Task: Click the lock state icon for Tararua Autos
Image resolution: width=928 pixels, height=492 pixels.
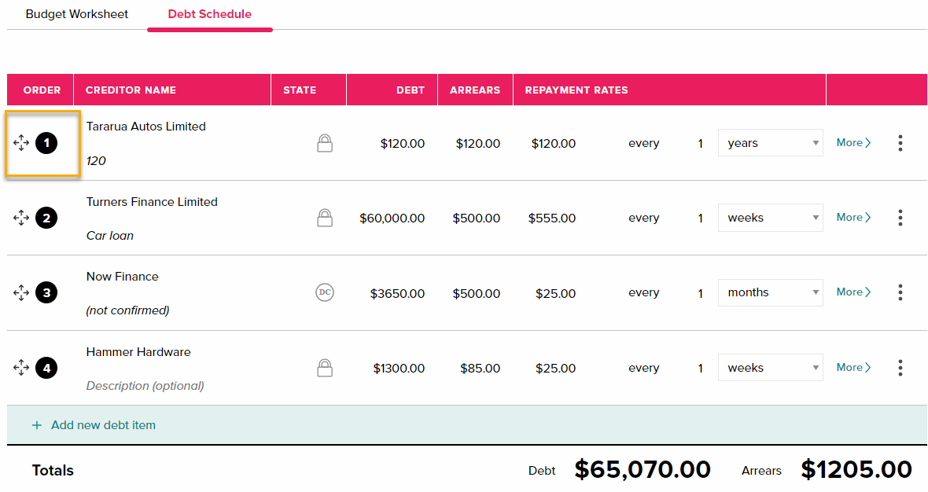Action: click(325, 143)
